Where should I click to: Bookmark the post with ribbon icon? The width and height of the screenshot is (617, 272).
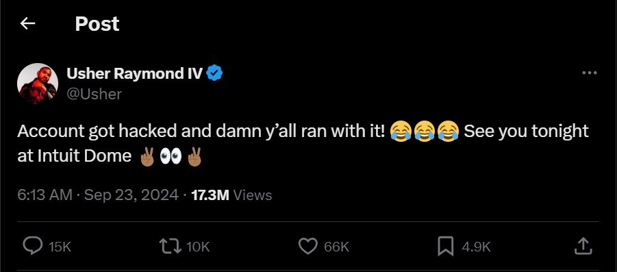click(x=446, y=247)
